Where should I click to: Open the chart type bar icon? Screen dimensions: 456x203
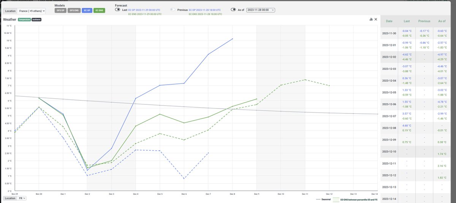tap(371, 19)
